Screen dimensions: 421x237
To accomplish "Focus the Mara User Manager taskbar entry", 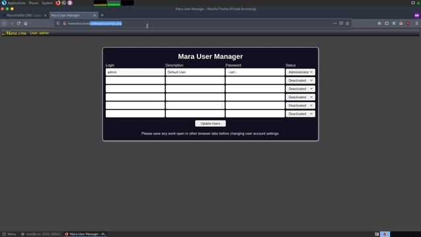I will [x=86, y=234].
